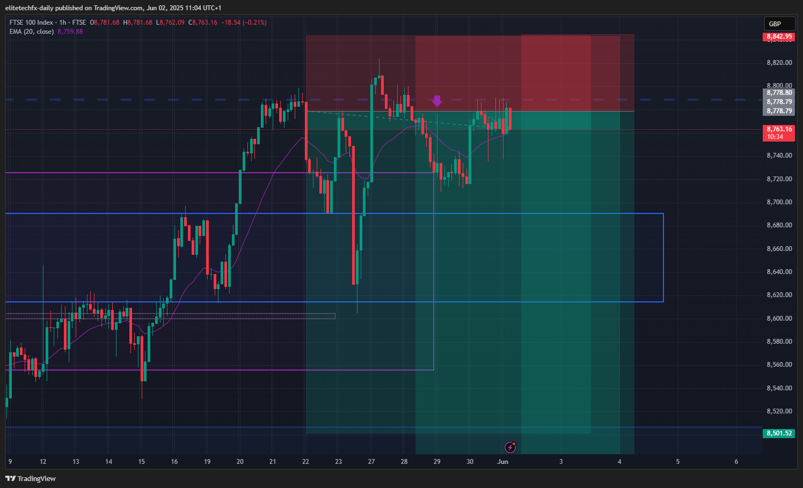Click the TradingView logo at bottom left
This screenshot has height=488, width=803.
coord(31,478)
